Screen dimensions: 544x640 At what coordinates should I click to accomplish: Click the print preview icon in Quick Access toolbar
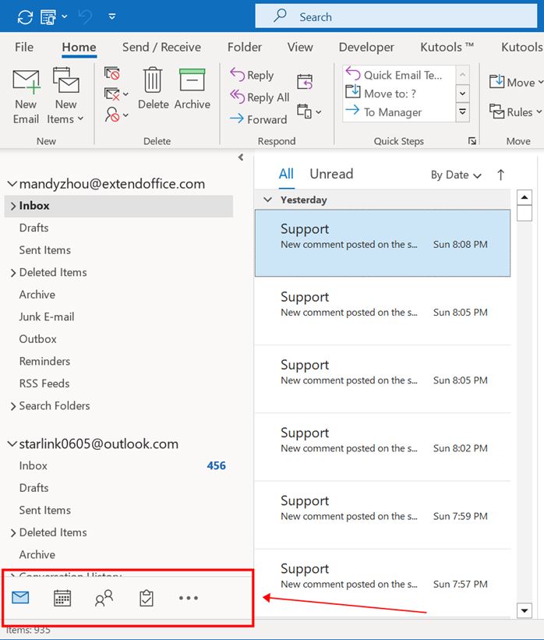click(48, 17)
